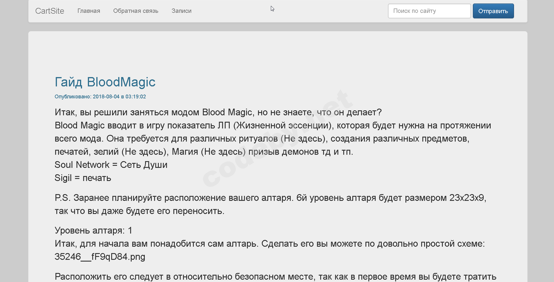The image size is (554, 282).
Task: Open the Главная menu item
Action: tap(89, 11)
